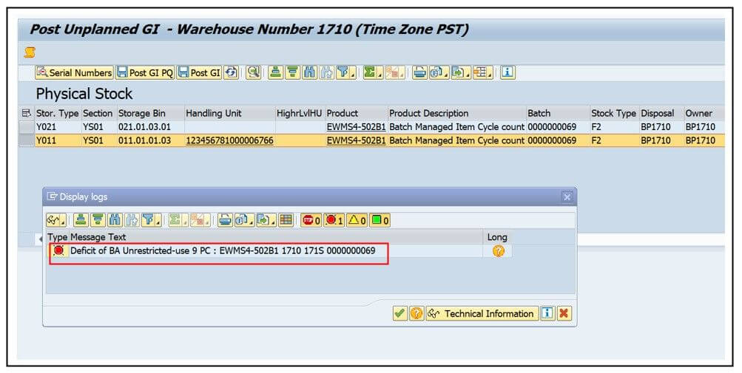Screen dimensions: 742x373
Task: Click Print icon in Display logs toolbar
Action: (225, 220)
